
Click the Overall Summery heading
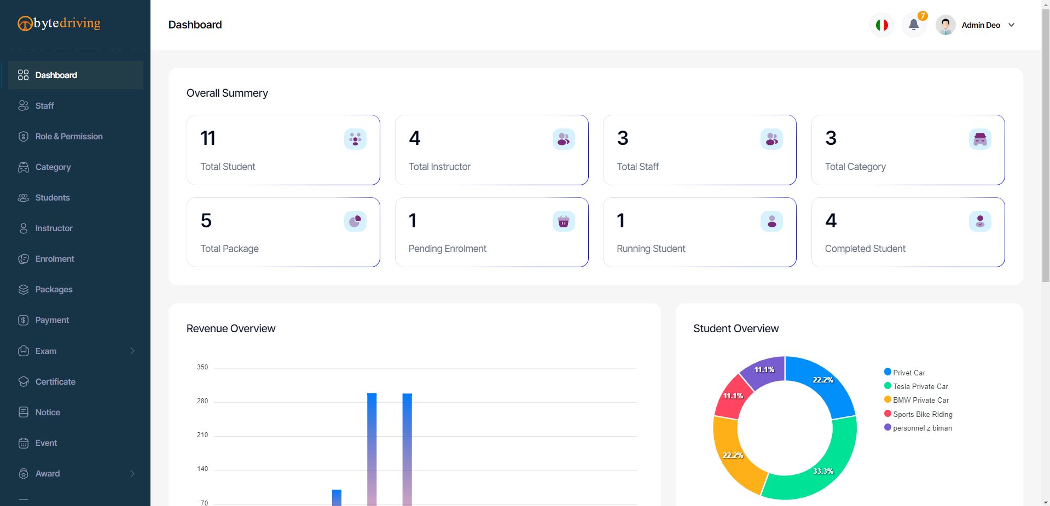[227, 93]
